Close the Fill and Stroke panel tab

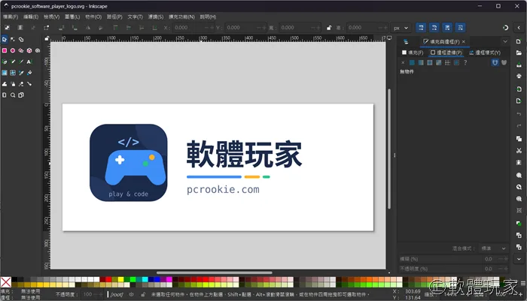point(464,41)
